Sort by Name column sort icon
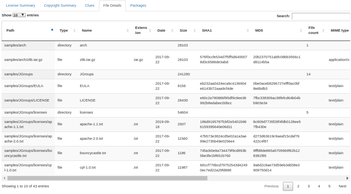Viewport: 351px width, 194px height. (x=128, y=30)
